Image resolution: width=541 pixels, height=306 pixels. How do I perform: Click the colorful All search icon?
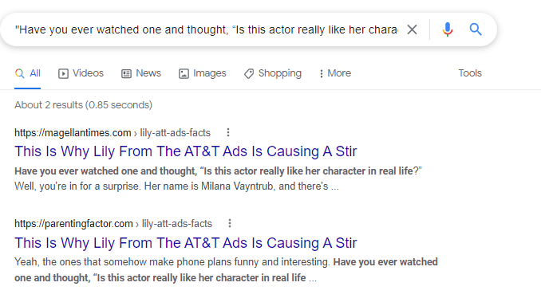[x=20, y=73]
